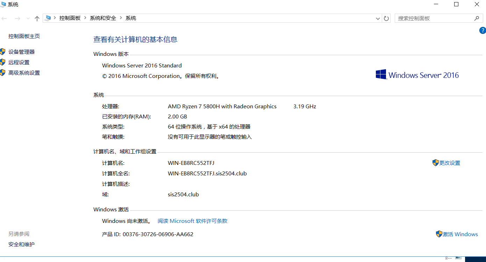
Task: Click the Windows Server 2016 logo
Action: [x=417, y=75]
